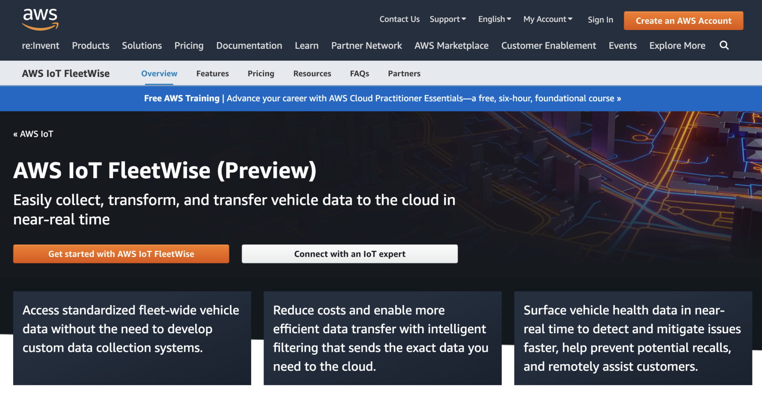Open the search magnifier

pos(724,45)
